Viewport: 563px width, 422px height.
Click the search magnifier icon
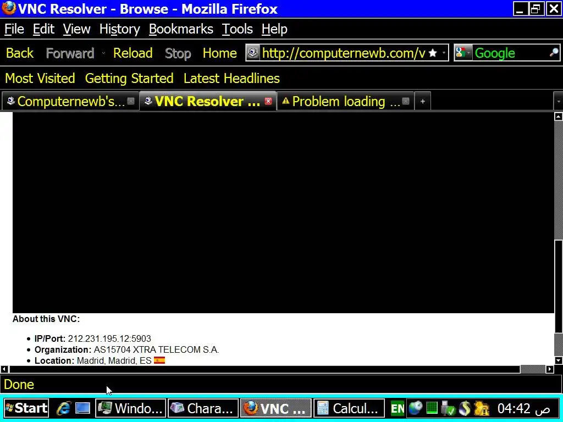(554, 53)
